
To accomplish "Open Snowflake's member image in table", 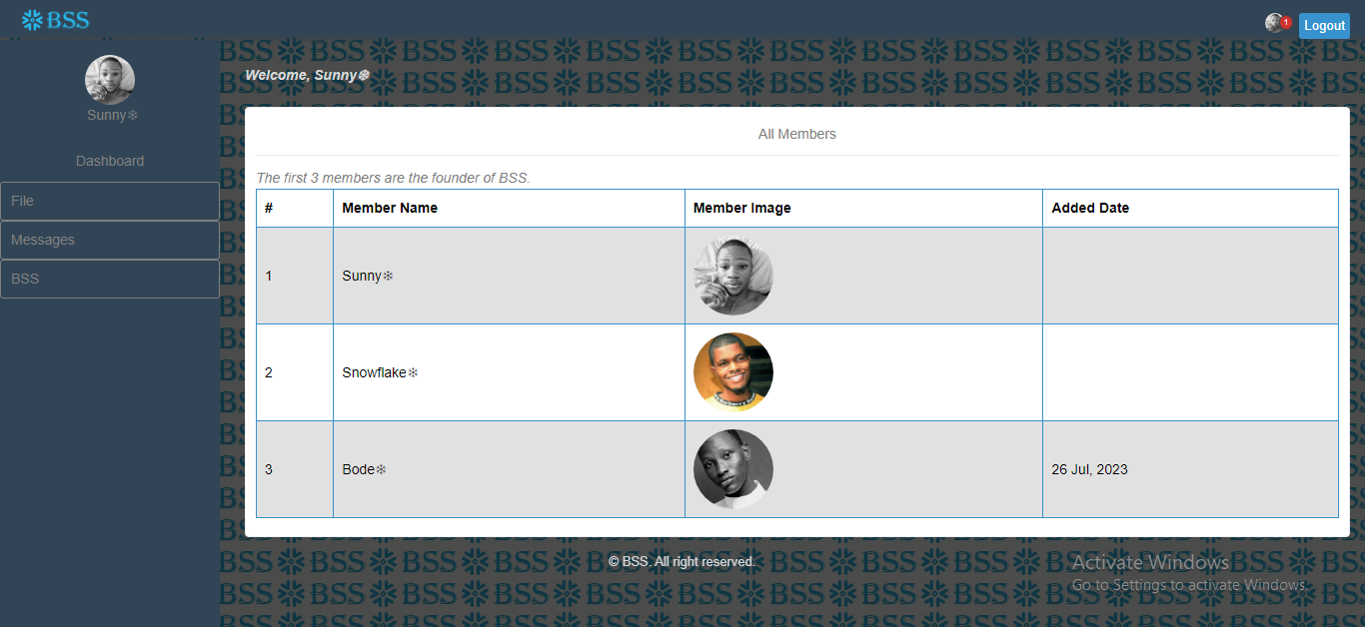I will coord(733,372).
